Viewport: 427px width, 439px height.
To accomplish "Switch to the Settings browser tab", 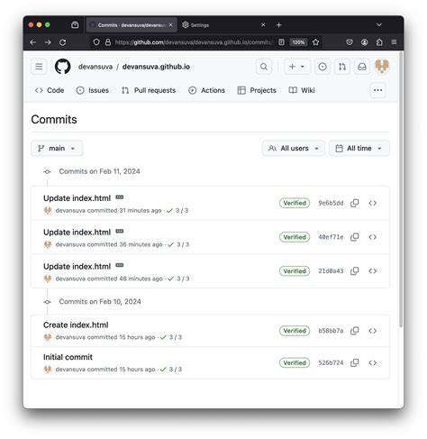I will click(x=223, y=25).
